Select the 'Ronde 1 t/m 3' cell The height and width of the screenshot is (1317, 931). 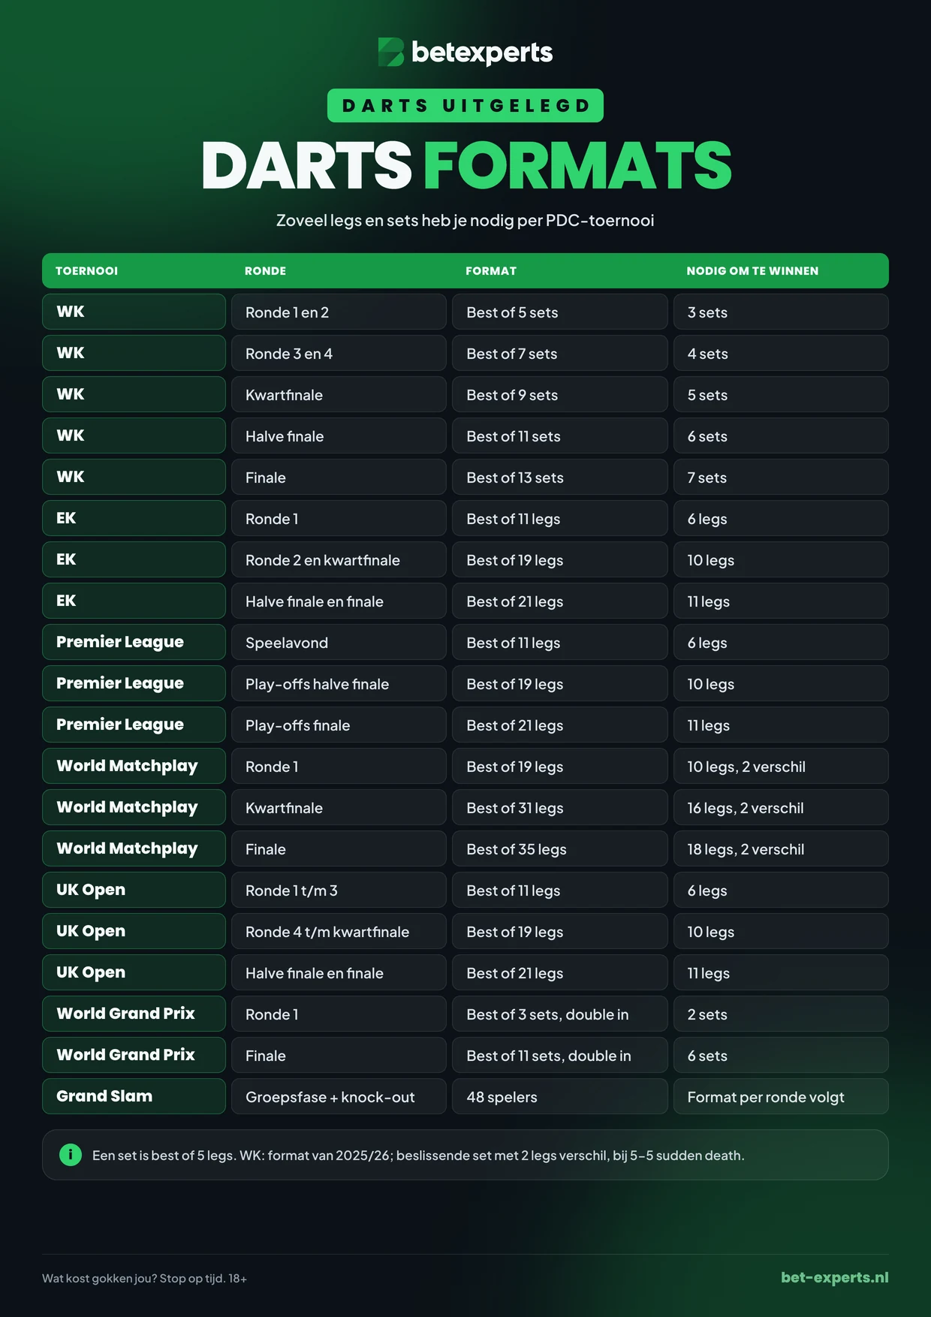click(339, 890)
